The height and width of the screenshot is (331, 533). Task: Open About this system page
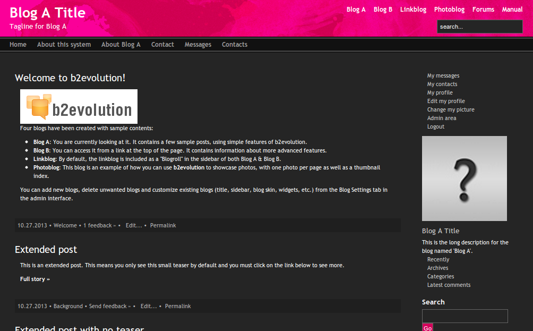coord(64,45)
